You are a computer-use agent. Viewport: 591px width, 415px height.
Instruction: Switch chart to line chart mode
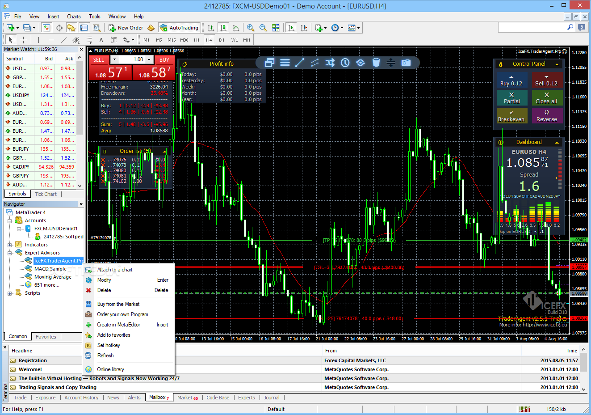pos(236,28)
